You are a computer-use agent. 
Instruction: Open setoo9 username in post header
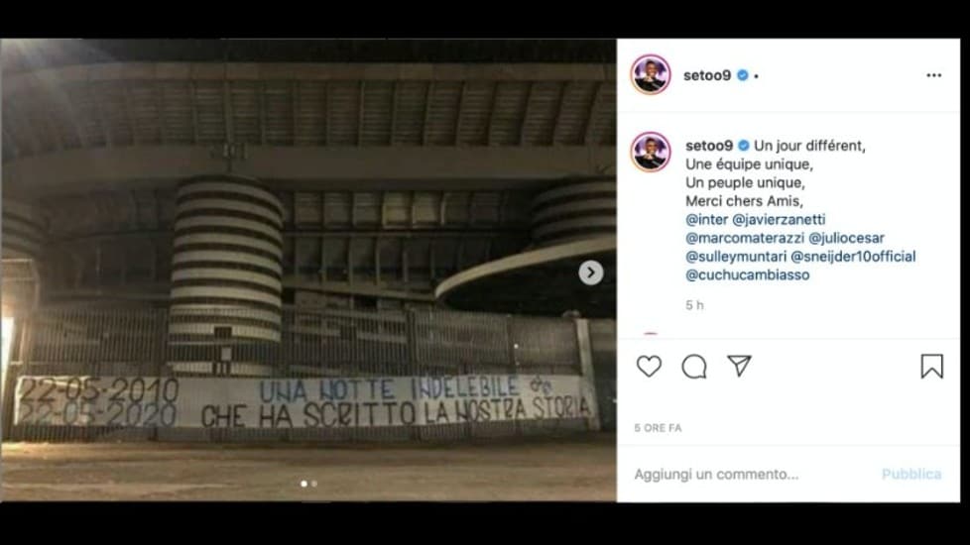[x=707, y=75]
